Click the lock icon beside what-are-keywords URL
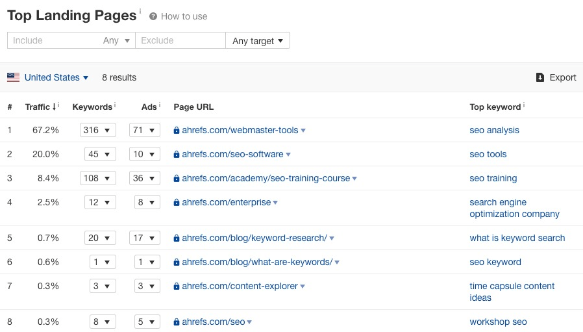The height and width of the screenshot is (332, 583). [177, 262]
